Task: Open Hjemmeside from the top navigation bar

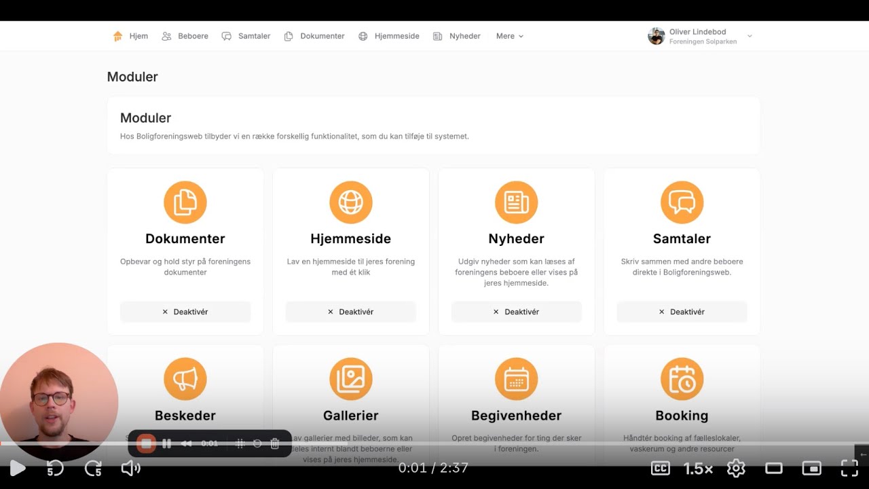Action: [389, 36]
